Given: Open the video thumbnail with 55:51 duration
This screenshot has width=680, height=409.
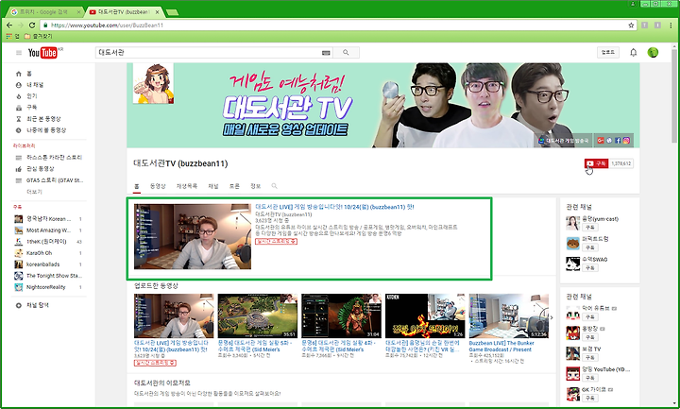Looking at the screenshot, I should pyautogui.click(x=258, y=315).
